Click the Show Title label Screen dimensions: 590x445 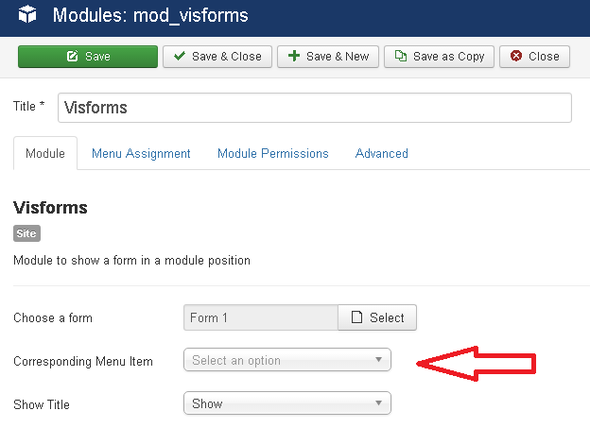pos(42,404)
